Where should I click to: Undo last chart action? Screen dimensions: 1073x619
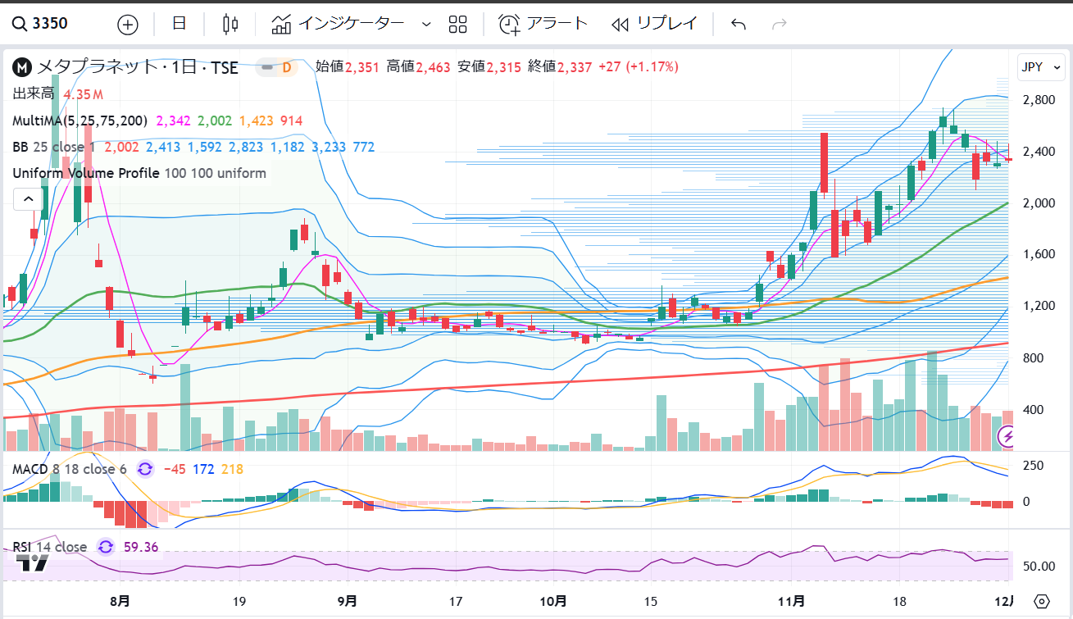click(x=739, y=24)
